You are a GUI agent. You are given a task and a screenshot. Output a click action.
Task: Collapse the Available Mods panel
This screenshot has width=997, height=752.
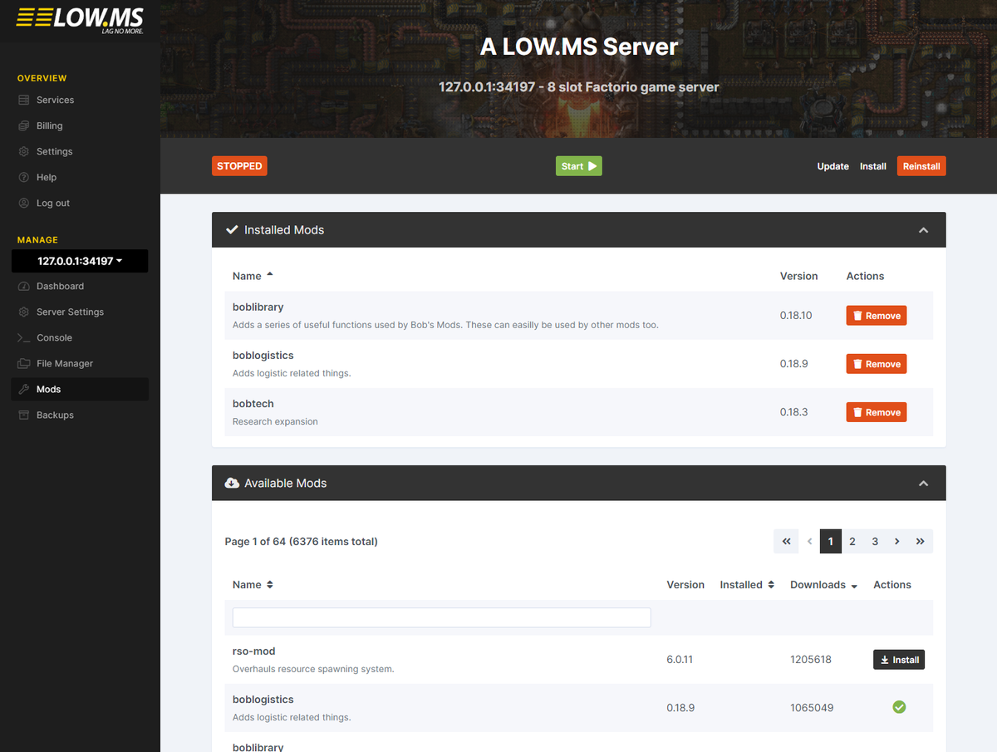[x=923, y=483]
